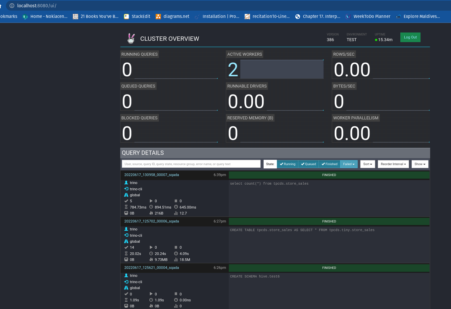Click the 'CREATE SCHEMA hive.test6' query text
Image resolution: width=451 pixels, height=309 pixels.
point(255,276)
